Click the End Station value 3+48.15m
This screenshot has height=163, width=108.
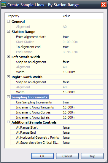70,52
